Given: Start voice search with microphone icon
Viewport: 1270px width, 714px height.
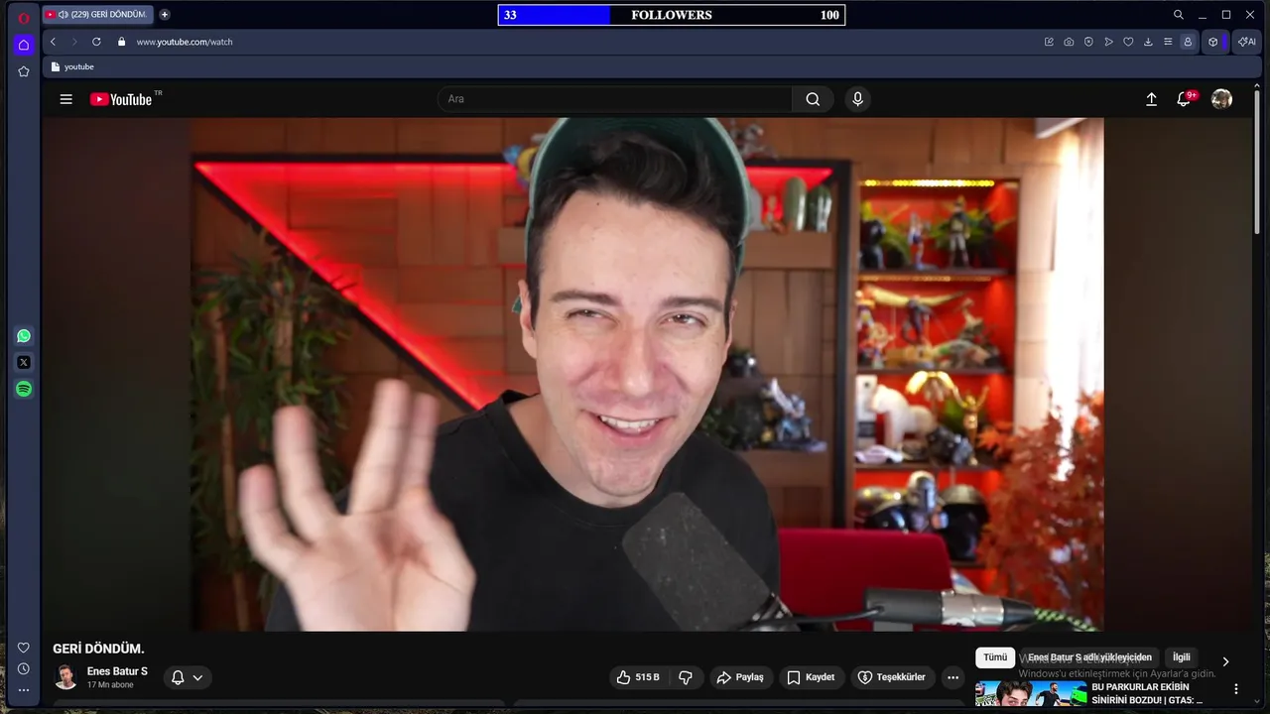Looking at the screenshot, I should pyautogui.click(x=857, y=99).
